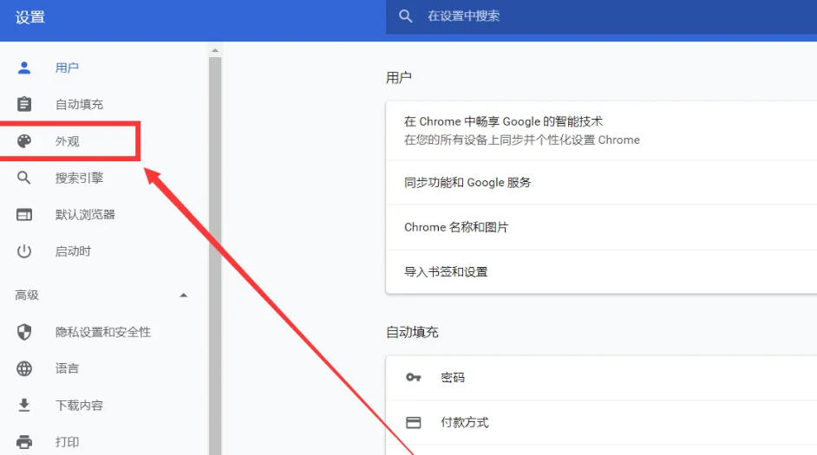817x455 pixels.
Task: Click the person icon beside 用户
Action: pos(24,68)
